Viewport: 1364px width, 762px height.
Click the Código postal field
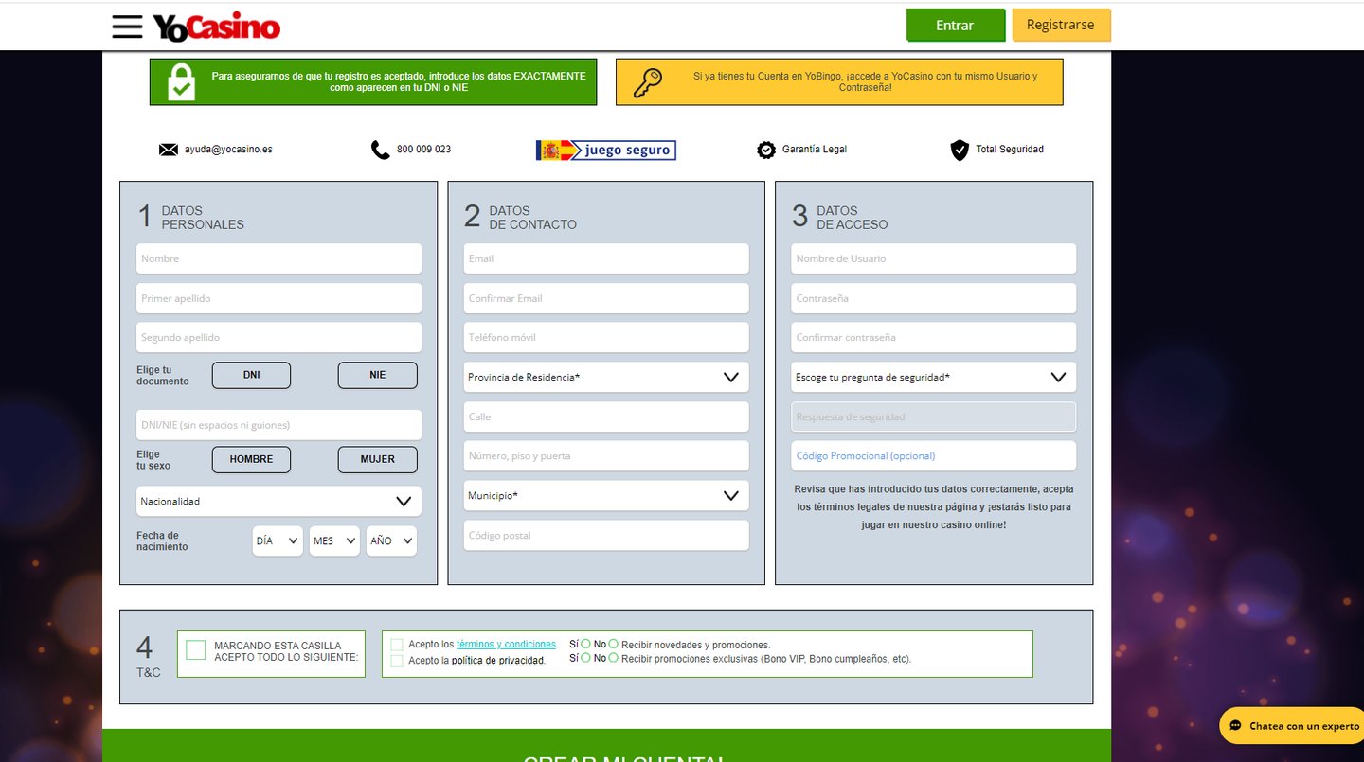(x=606, y=536)
